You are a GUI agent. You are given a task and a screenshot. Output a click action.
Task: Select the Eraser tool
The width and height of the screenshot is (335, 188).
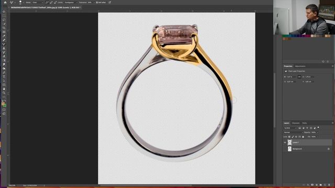[4, 56]
